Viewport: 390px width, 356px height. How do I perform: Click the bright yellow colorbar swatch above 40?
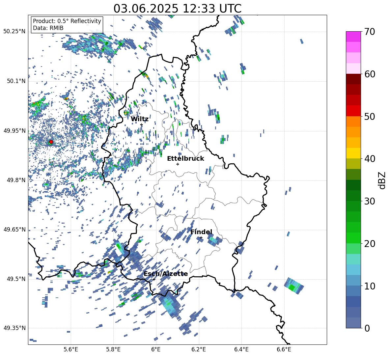coord(353,153)
